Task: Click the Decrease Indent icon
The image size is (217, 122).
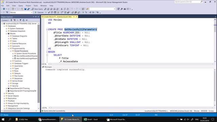Action: tap(90, 13)
